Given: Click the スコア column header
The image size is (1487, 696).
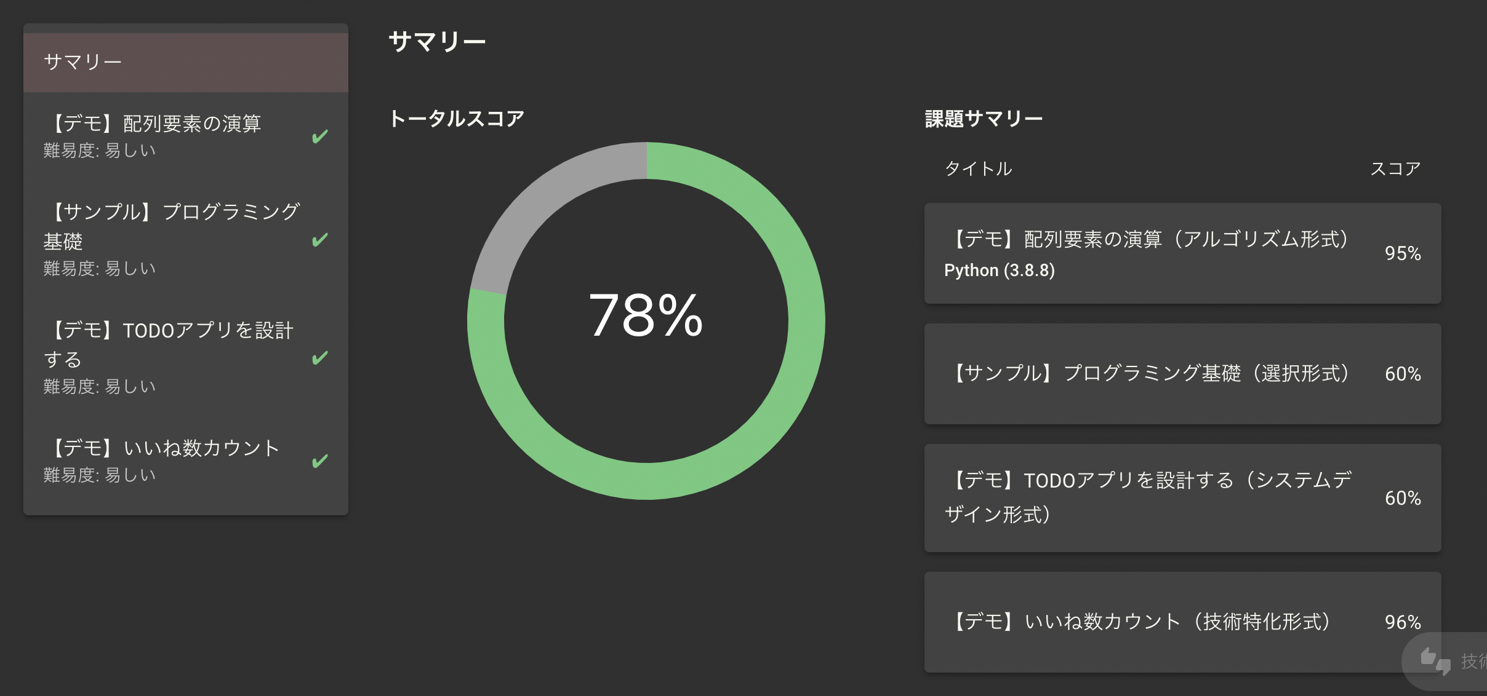Looking at the screenshot, I should 1395,168.
